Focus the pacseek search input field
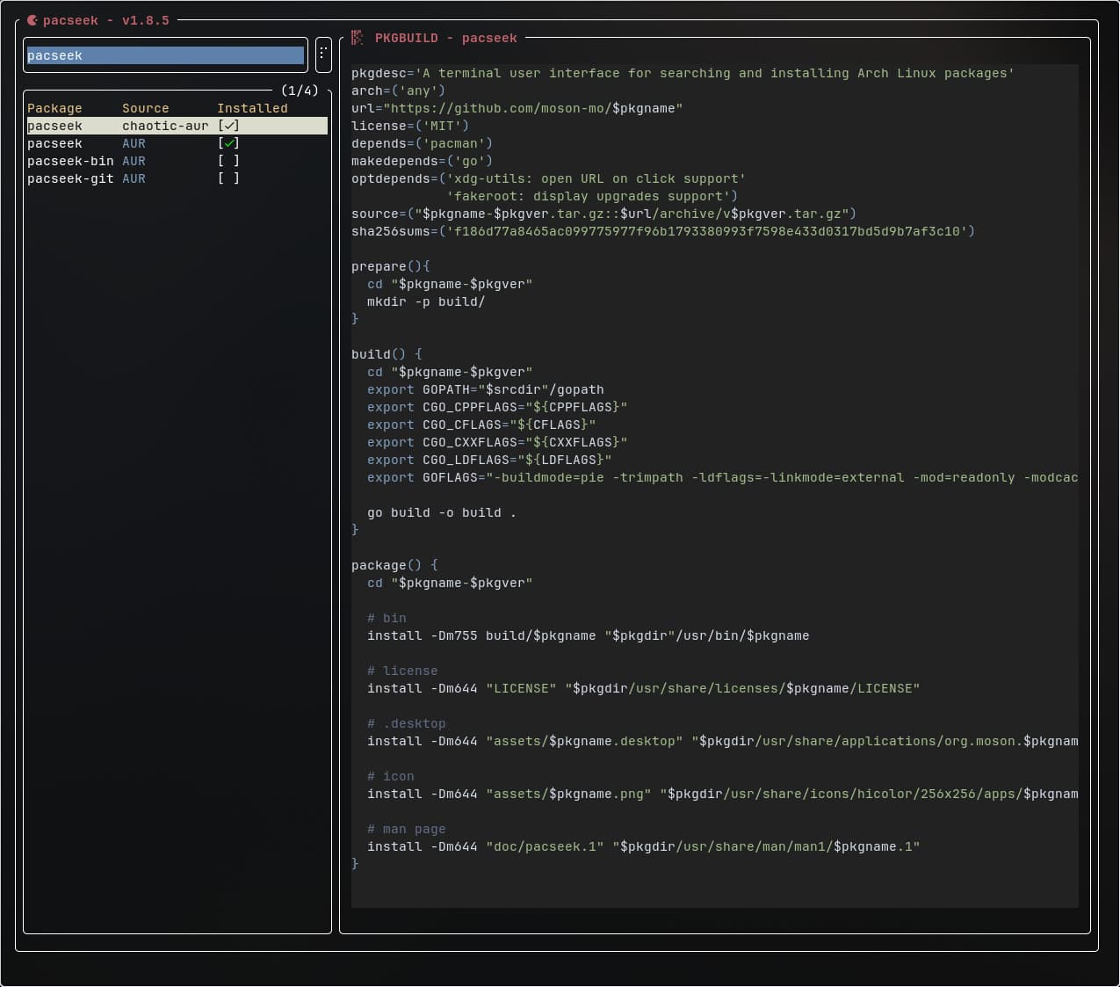The image size is (1120, 987). [x=165, y=55]
